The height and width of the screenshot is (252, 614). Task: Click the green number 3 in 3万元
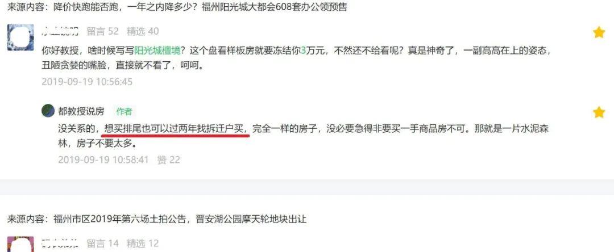tap(302, 51)
